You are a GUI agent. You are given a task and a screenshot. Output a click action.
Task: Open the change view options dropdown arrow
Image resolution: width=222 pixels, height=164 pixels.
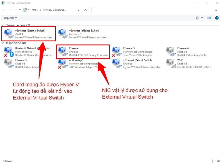point(202,18)
